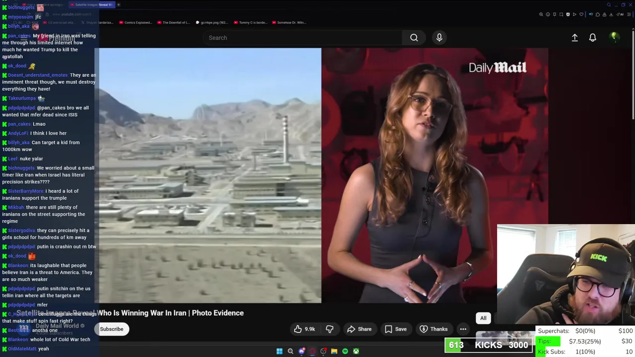This screenshot has width=635, height=357.
Task: Open the browser Easy Setup menu icon
Action: click(629, 14)
